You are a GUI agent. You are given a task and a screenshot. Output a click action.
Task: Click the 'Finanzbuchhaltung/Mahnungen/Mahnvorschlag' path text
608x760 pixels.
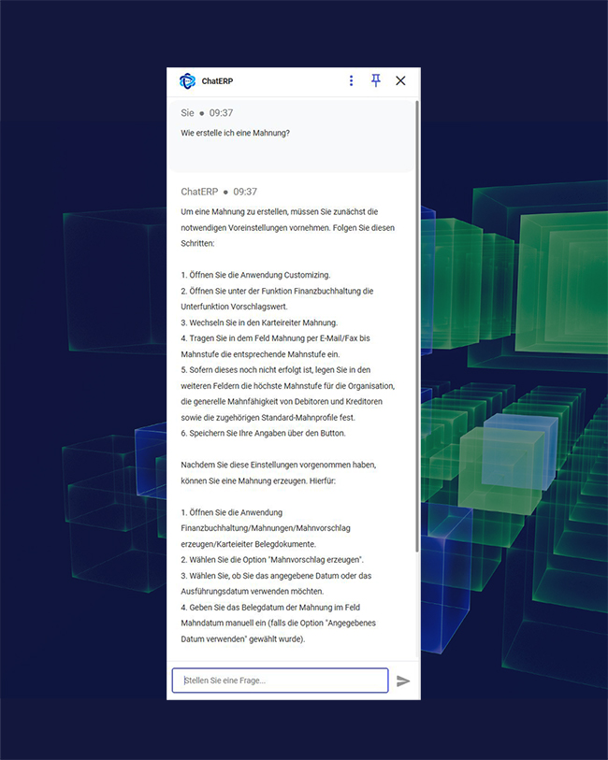(x=266, y=528)
